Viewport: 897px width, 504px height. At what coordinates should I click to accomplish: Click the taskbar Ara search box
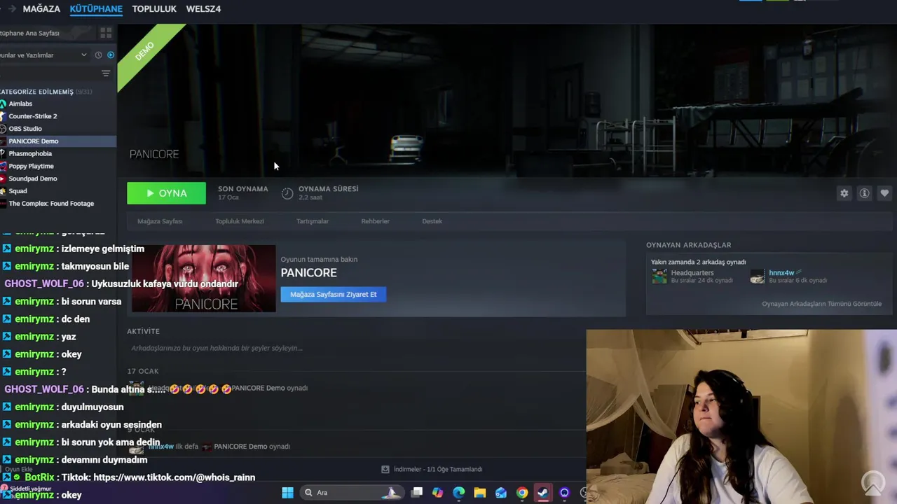coord(351,493)
